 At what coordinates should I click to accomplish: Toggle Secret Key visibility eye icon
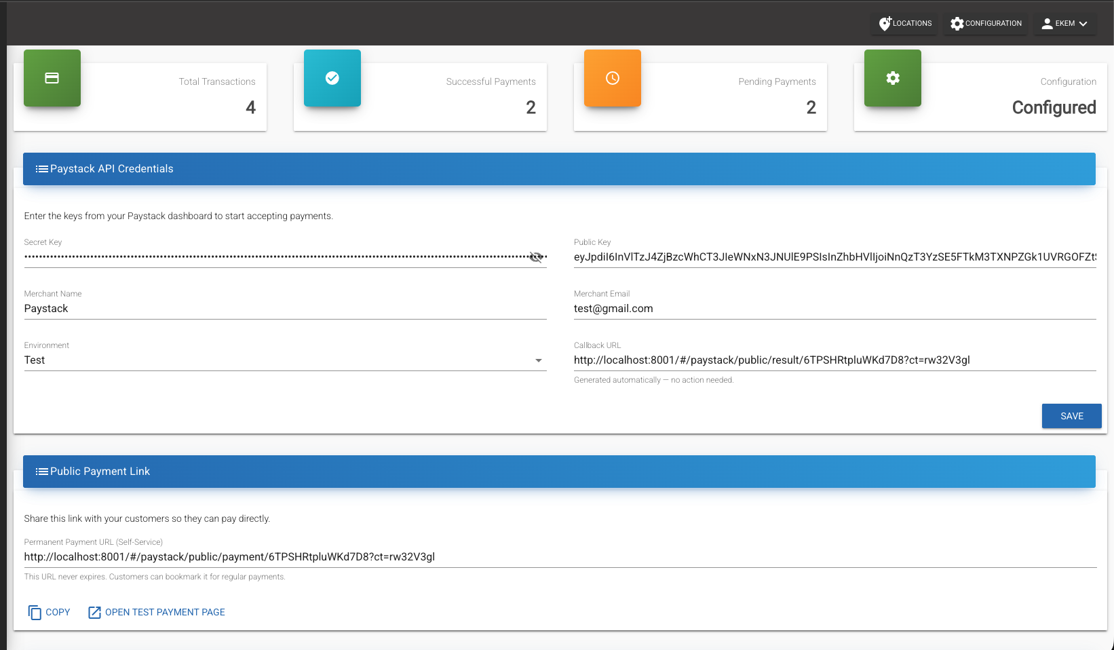(x=536, y=257)
